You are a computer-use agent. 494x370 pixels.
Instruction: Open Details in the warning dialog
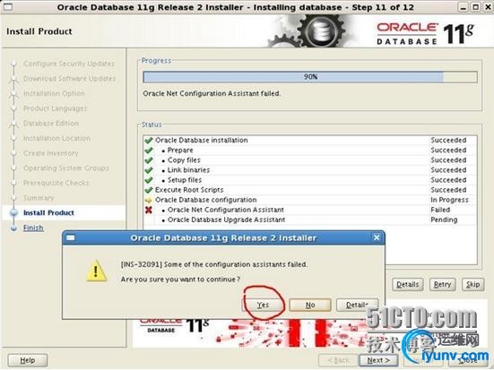357,305
